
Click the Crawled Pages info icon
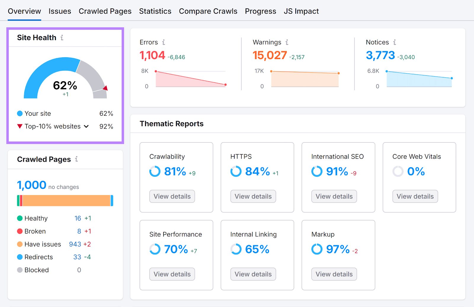click(77, 159)
